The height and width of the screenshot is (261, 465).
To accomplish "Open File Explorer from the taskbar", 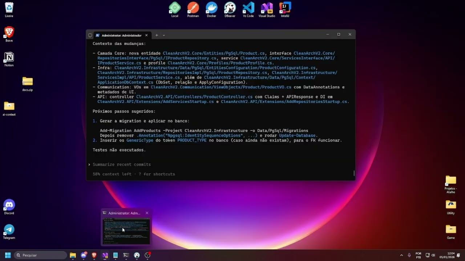I will point(73,255).
